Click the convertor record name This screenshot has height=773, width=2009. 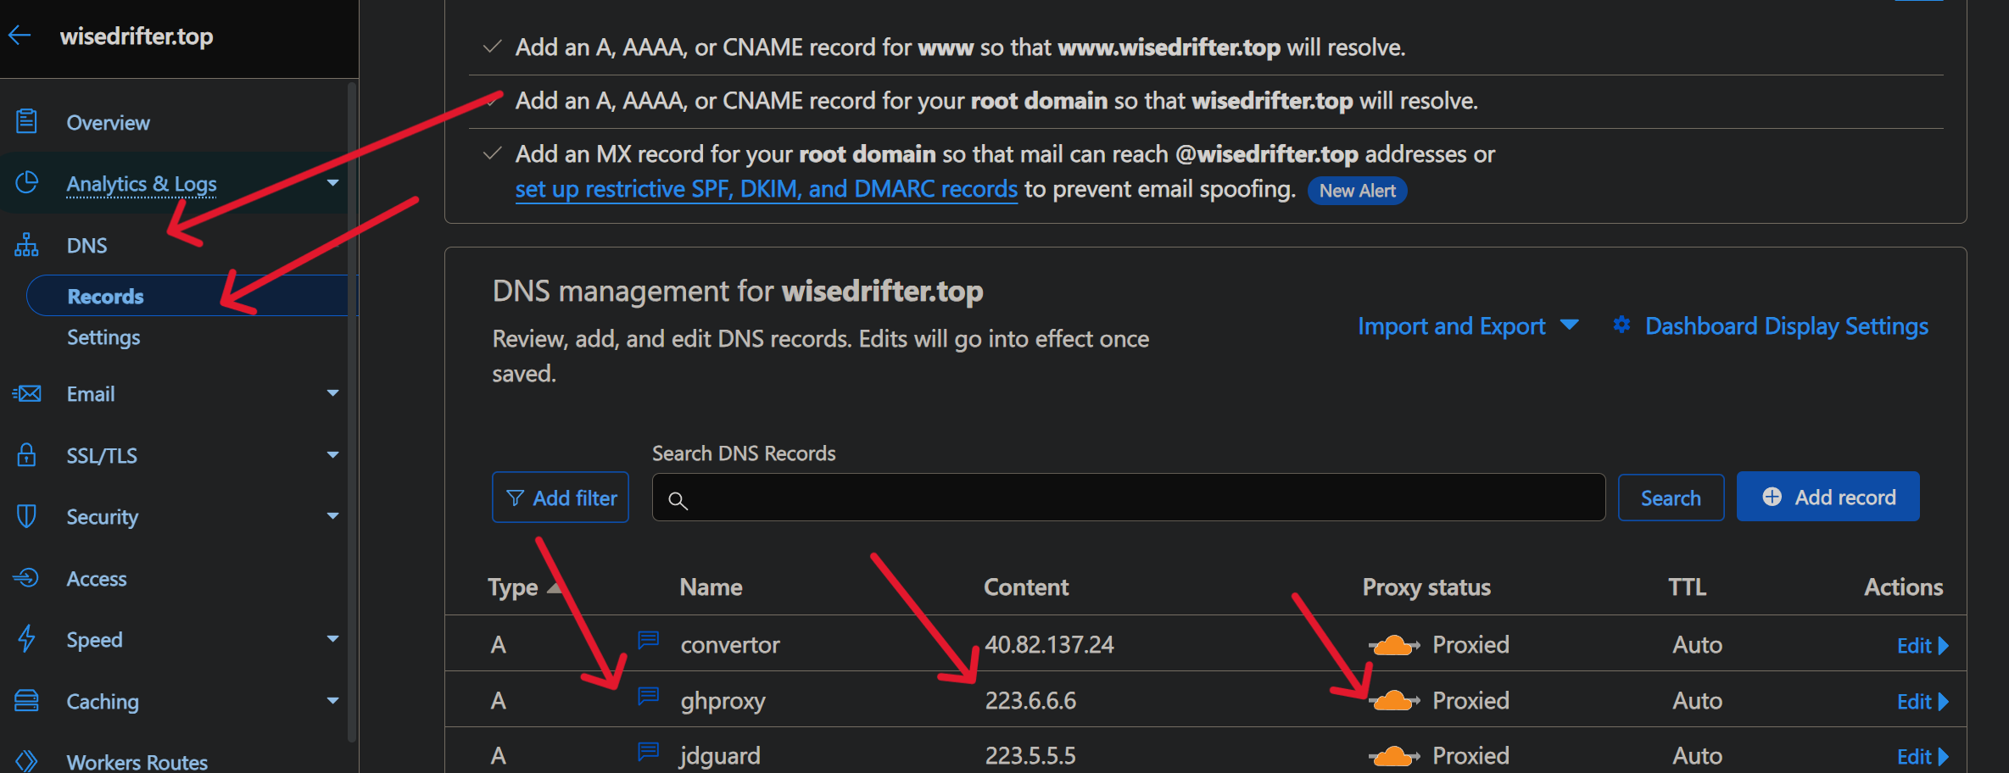[x=730, y=645]
